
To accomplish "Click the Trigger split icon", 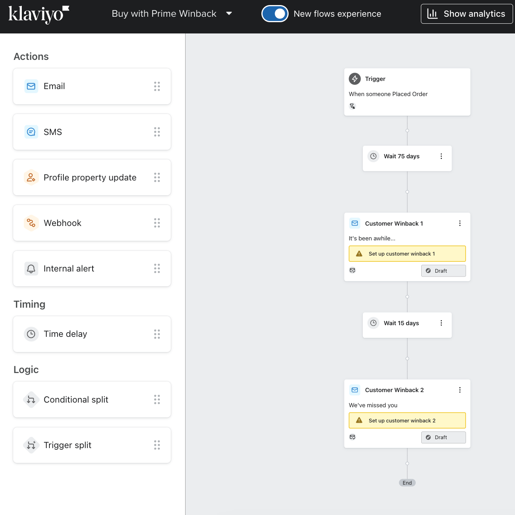I will click(x=31, y=445).
